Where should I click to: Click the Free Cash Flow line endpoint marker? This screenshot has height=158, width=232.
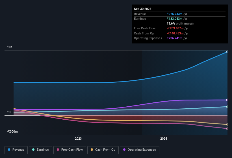227,129
